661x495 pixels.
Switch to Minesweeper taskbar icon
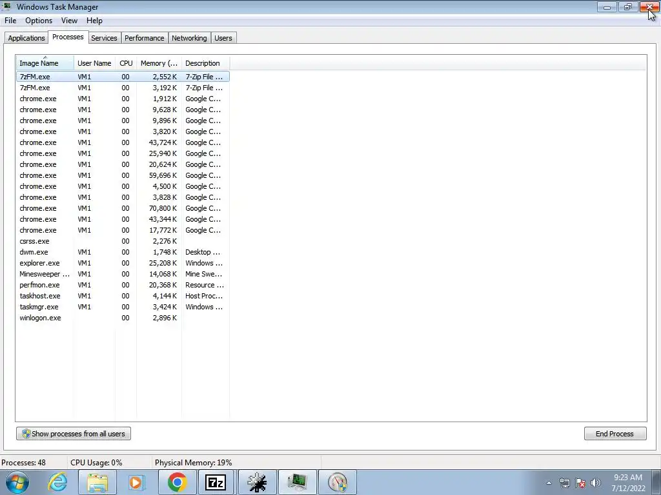point(257,482)
